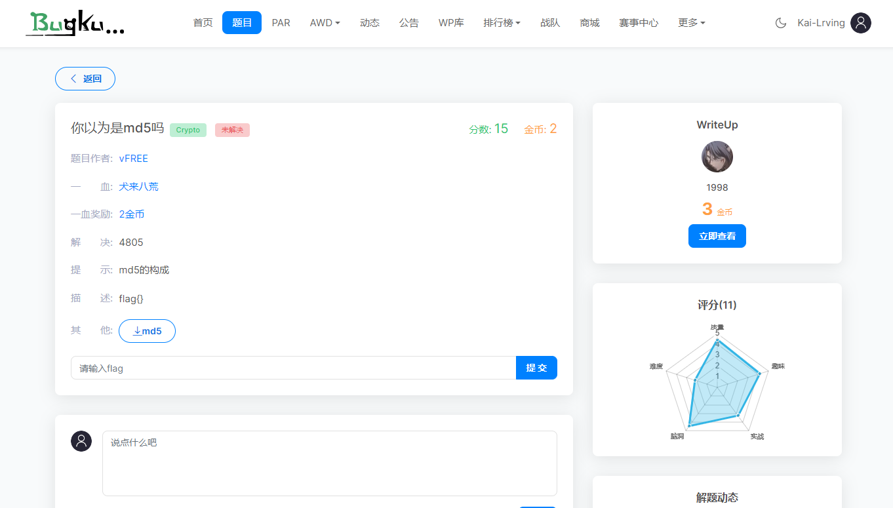The width and height of the screenshot is (893, 508).
Task: Expand 排行榜 dropdown menu
Action: point(502,23)
